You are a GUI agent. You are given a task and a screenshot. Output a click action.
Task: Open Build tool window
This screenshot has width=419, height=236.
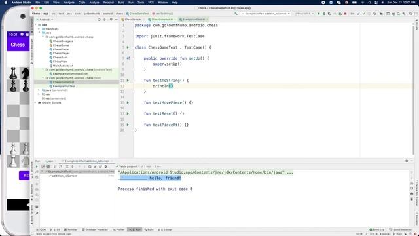pos(149,229)
